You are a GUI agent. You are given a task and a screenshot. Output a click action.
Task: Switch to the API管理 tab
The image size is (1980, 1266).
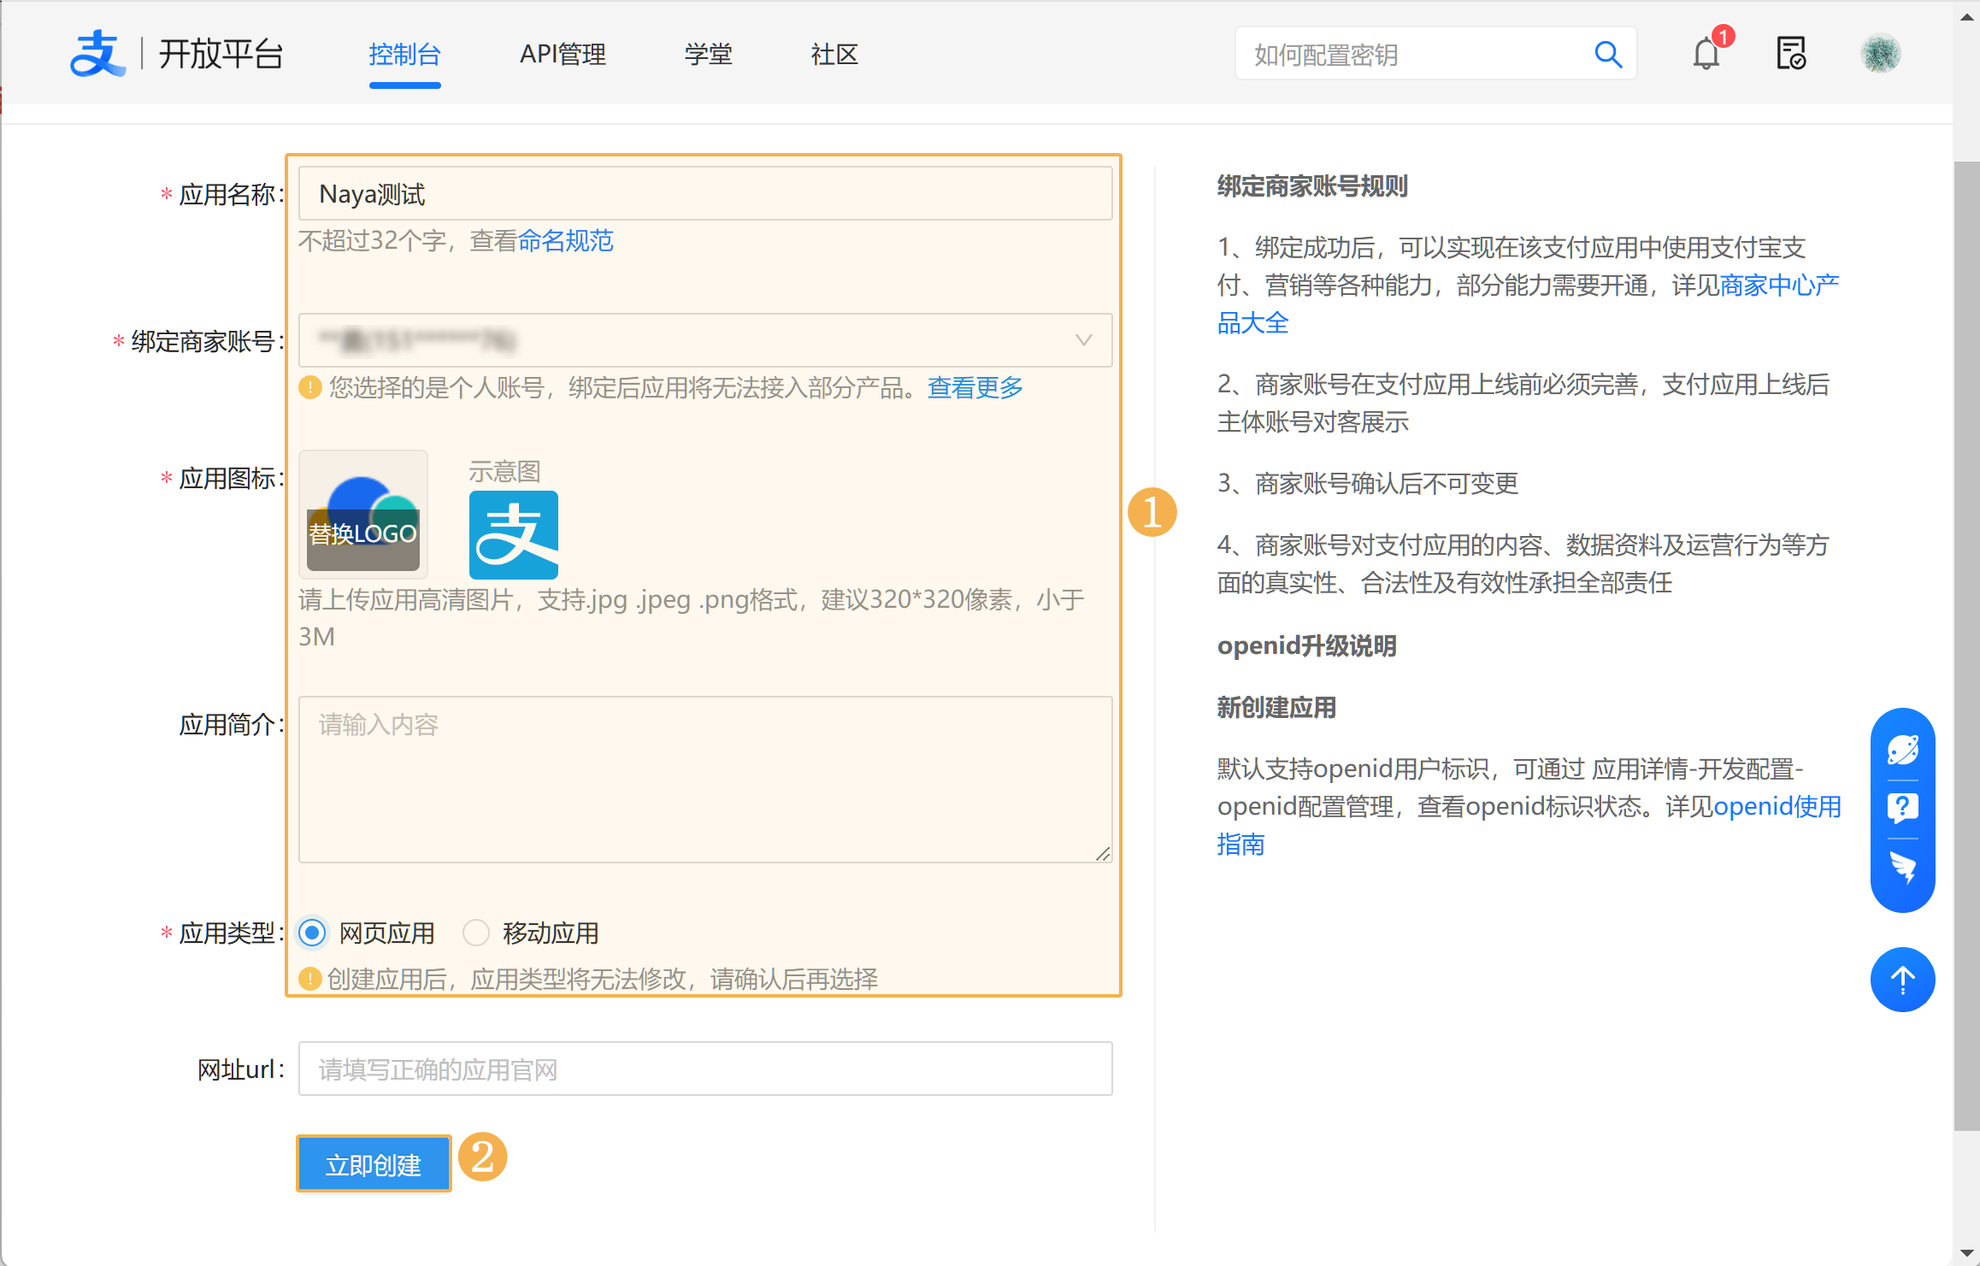563,55
